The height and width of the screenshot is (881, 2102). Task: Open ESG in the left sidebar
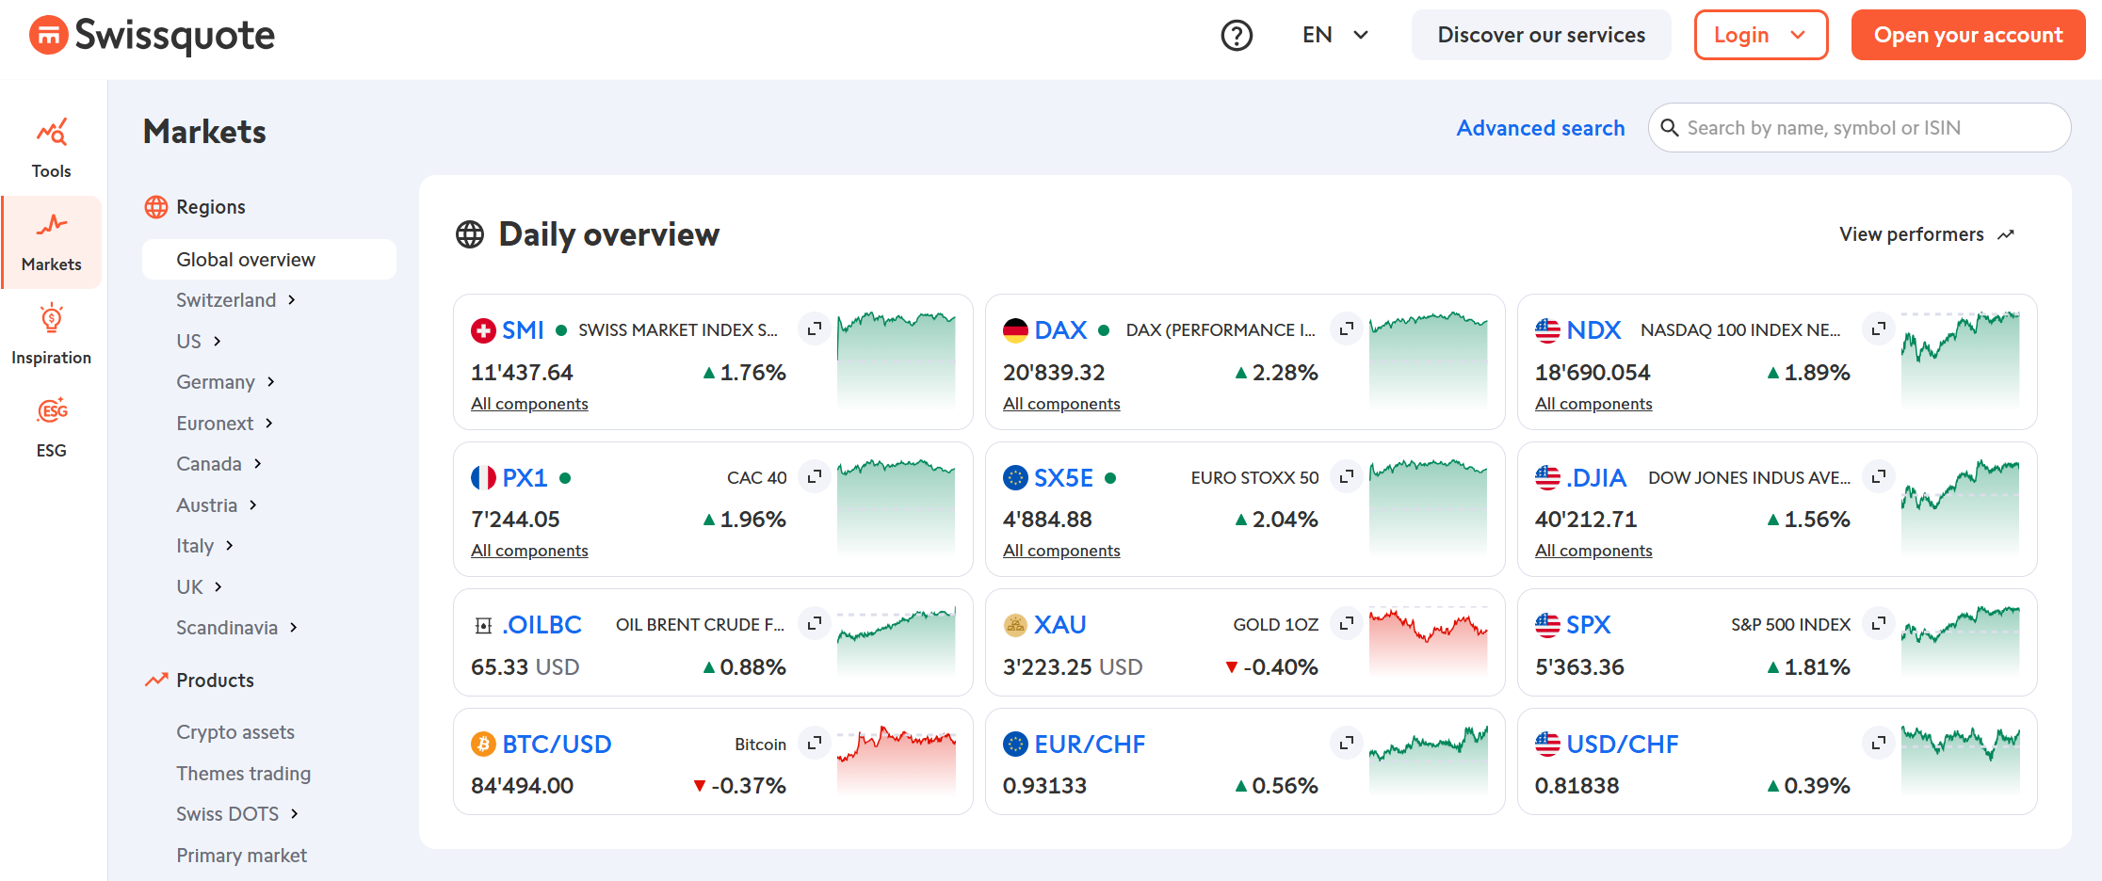tap(52, 427)
